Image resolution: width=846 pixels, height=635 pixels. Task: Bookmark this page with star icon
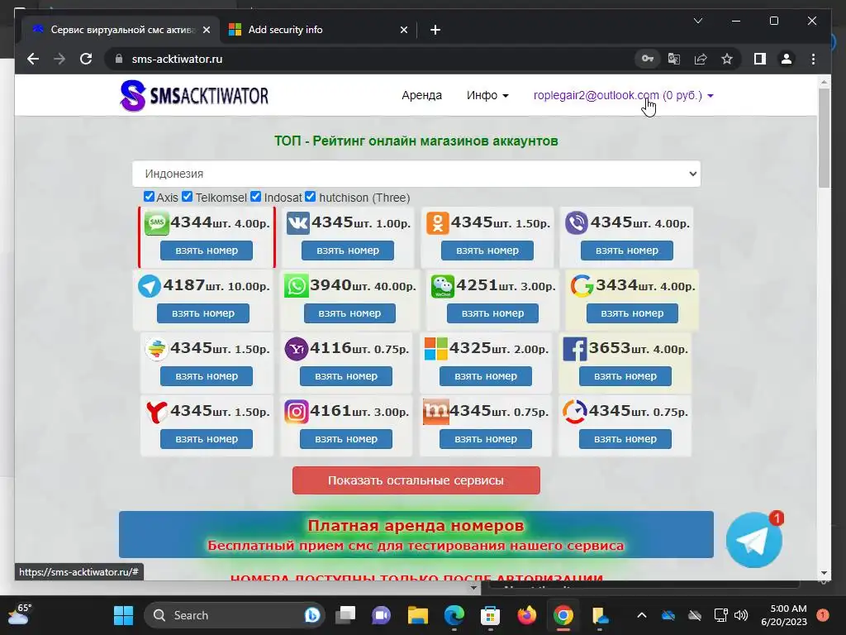(x=727, y=59)
